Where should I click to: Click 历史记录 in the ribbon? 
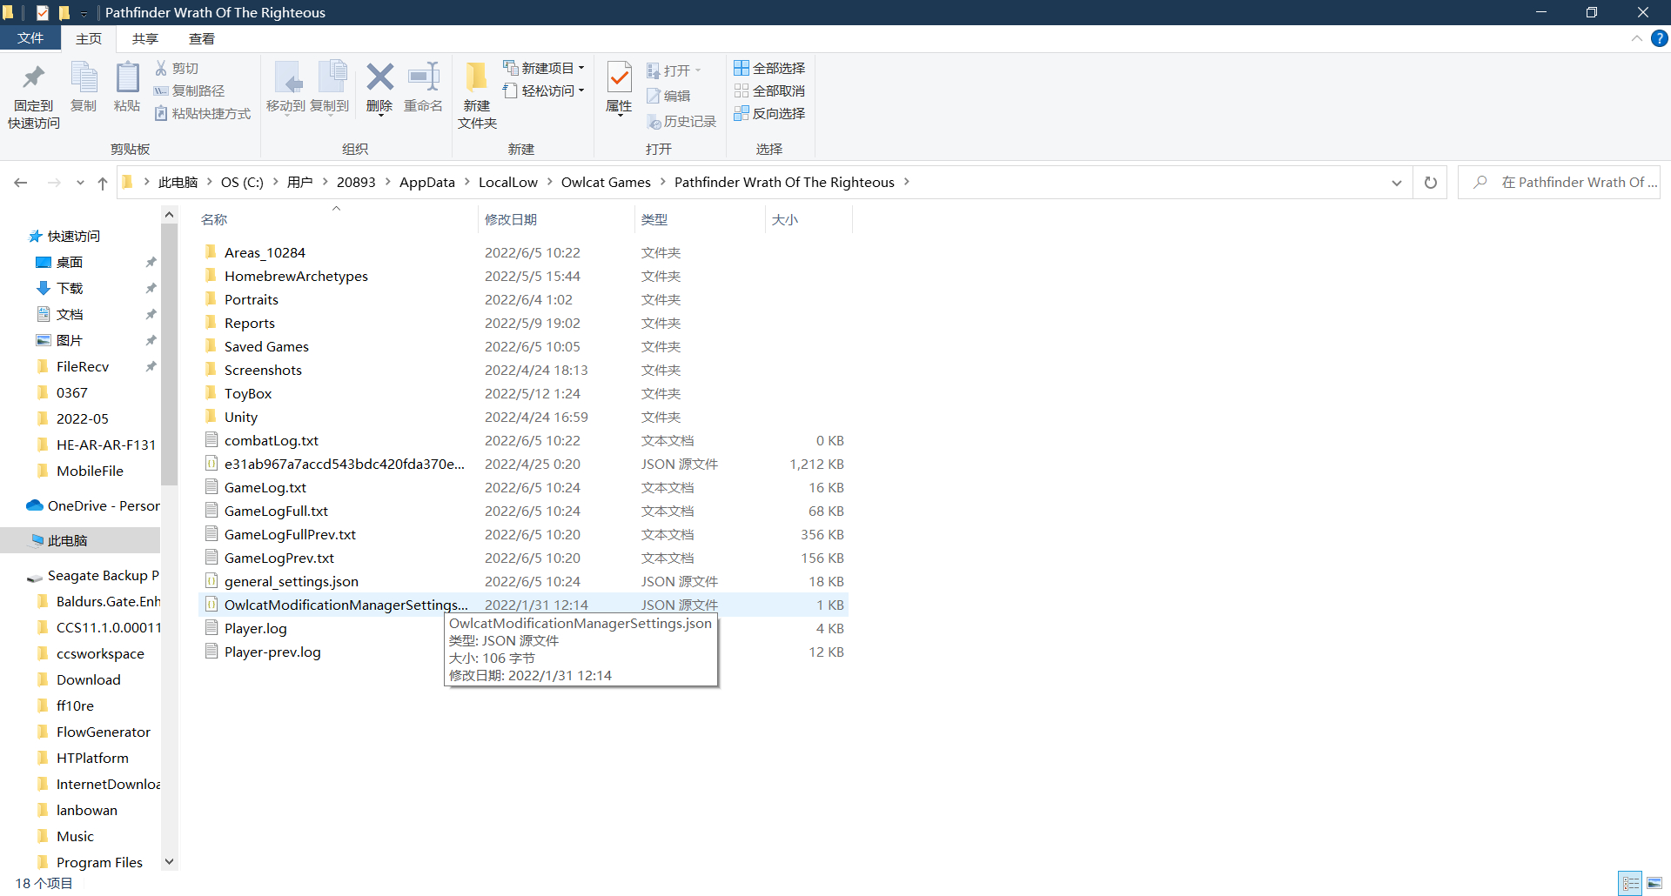coord(681,122)
